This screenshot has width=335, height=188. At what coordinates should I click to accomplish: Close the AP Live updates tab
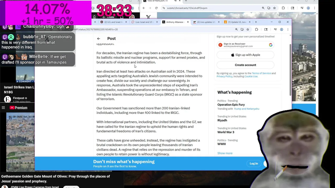pyautogui.click(x=219, y=22)
